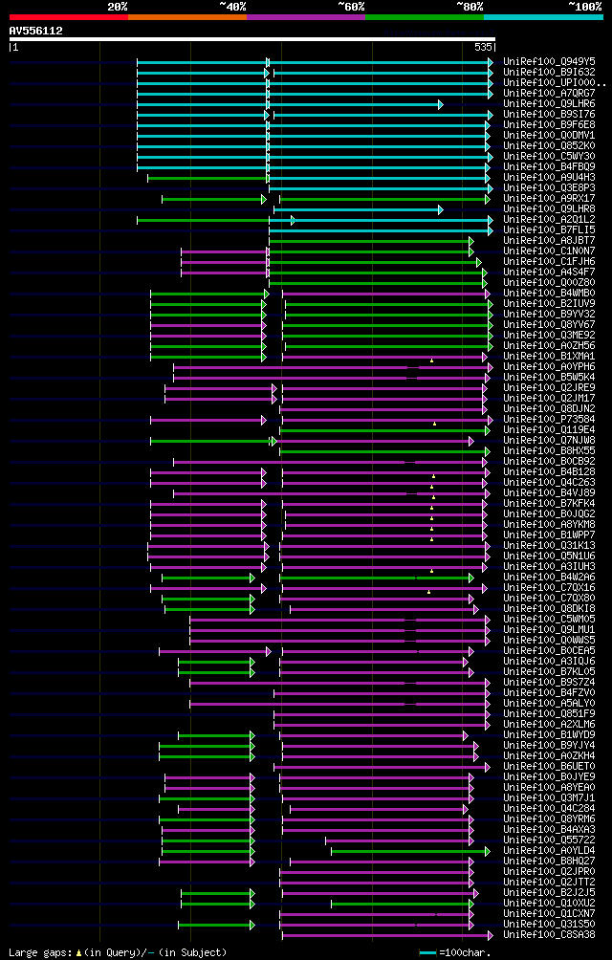
Task: Select hit label UniRef100_A9U4H3
Action: 549,178
